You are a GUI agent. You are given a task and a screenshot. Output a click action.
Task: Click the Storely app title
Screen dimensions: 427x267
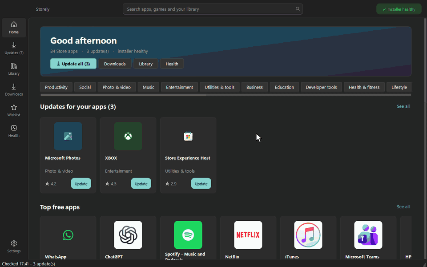point(43,9)
